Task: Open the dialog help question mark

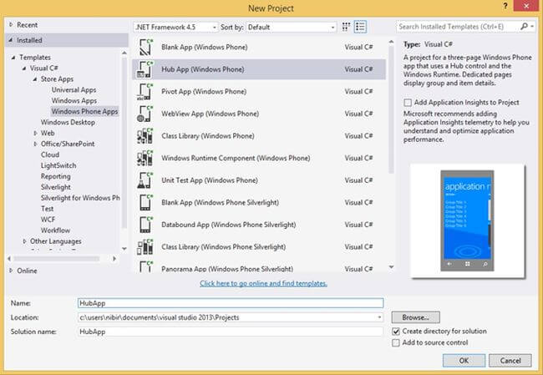Action: click(x=505, y=6)
